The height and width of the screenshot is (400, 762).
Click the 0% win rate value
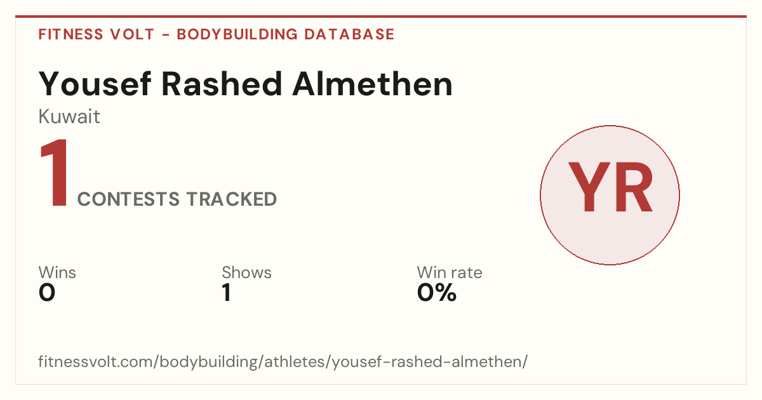point(437,293)
